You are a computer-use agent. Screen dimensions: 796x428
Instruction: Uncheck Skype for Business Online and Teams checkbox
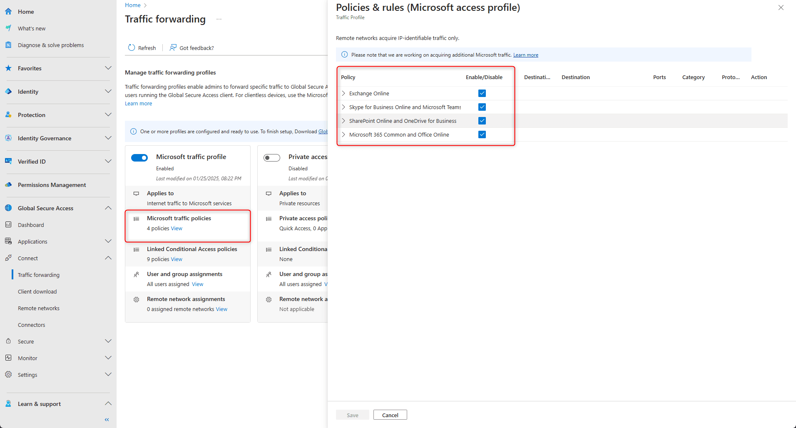click(x=482, y=107)
